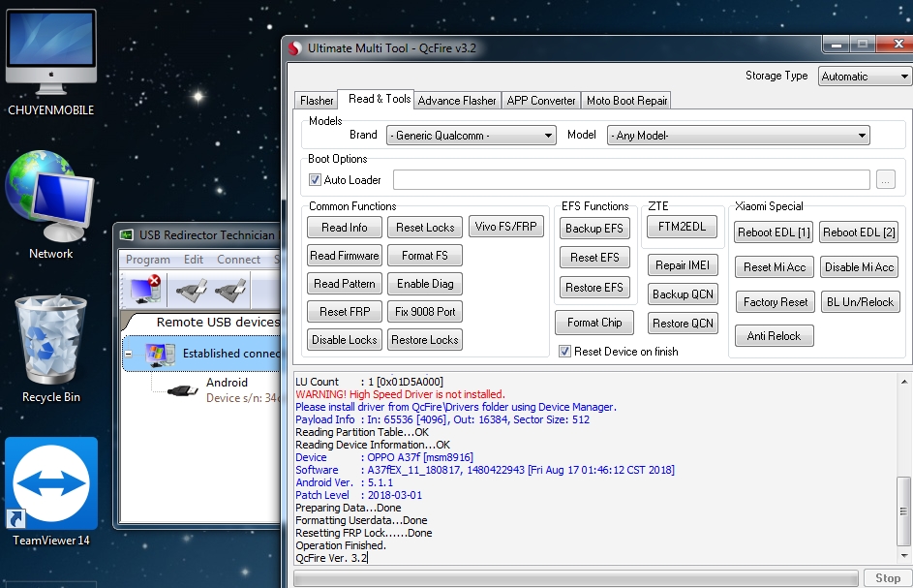Click the Format Chip button
This screenshot has height=588, width=913.
tap(593, 323)
